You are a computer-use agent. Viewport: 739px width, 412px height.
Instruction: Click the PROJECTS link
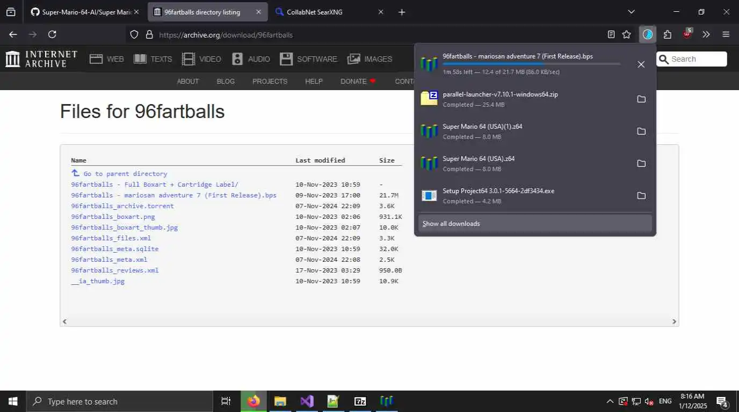point(270,82)
